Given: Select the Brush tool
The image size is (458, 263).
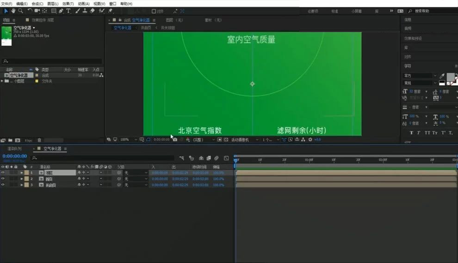Looking at the screenshot, I should 78,11.
